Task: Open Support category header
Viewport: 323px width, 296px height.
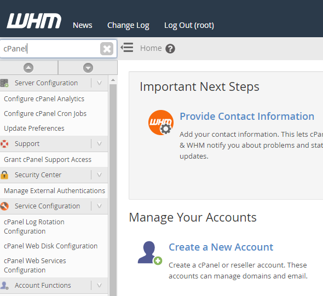Action: point(27,144)
